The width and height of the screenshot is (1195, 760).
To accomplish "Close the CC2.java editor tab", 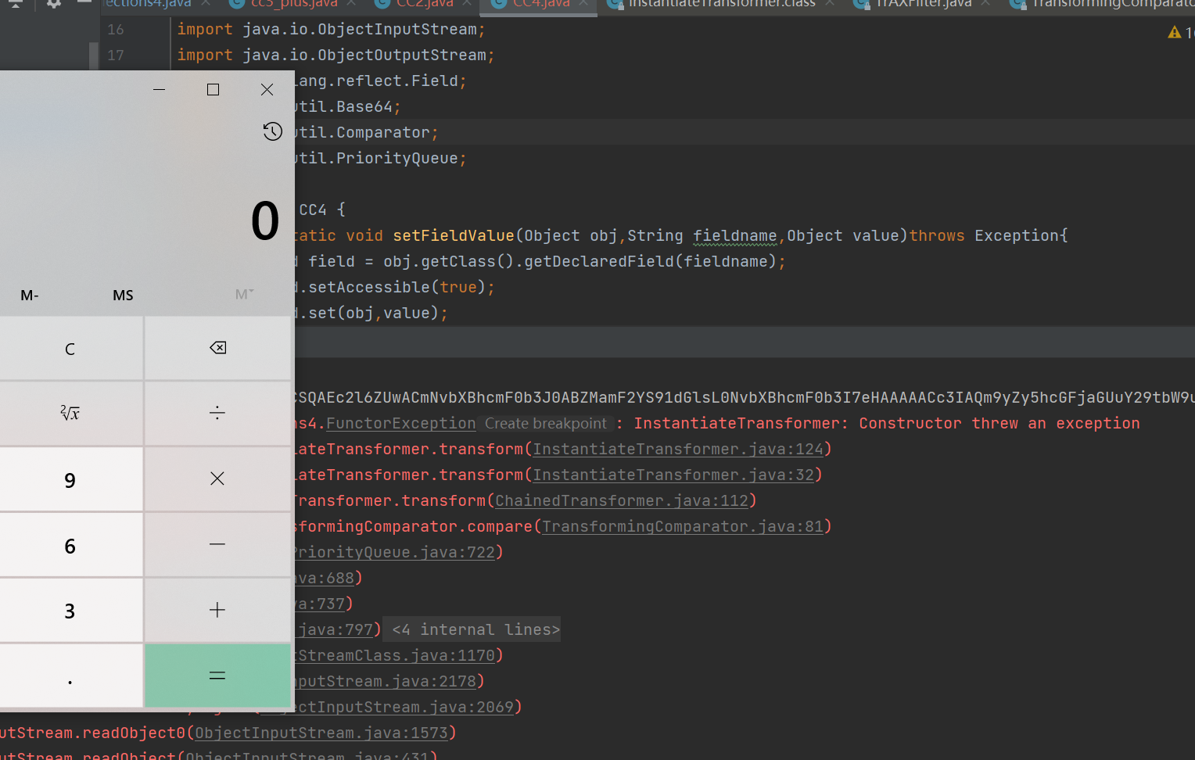I will [x=467, y=3].
